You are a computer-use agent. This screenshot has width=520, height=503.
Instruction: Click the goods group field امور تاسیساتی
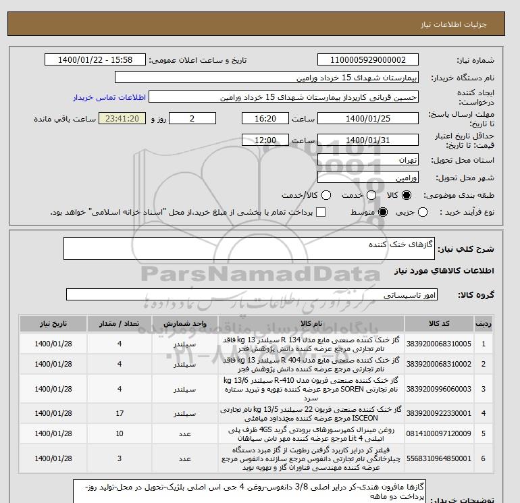point(252,294)
